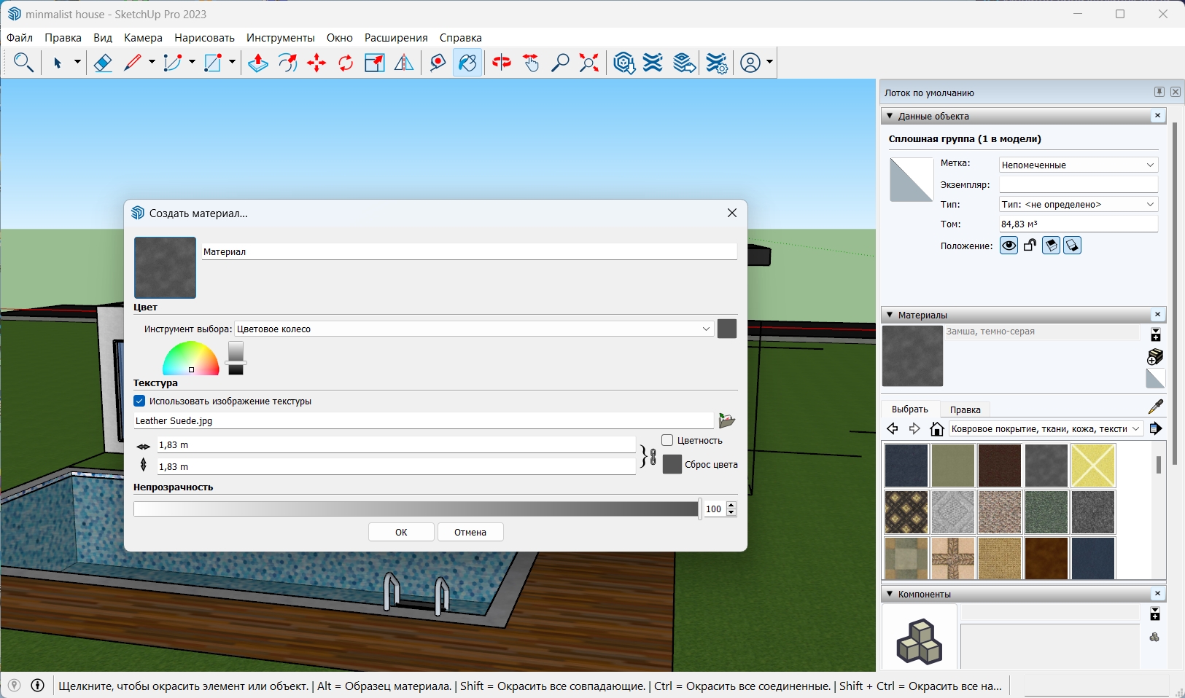Select the Eraser tool in toolbar
Viewport: 1185px width, 698px height.
tap(103, 63)
